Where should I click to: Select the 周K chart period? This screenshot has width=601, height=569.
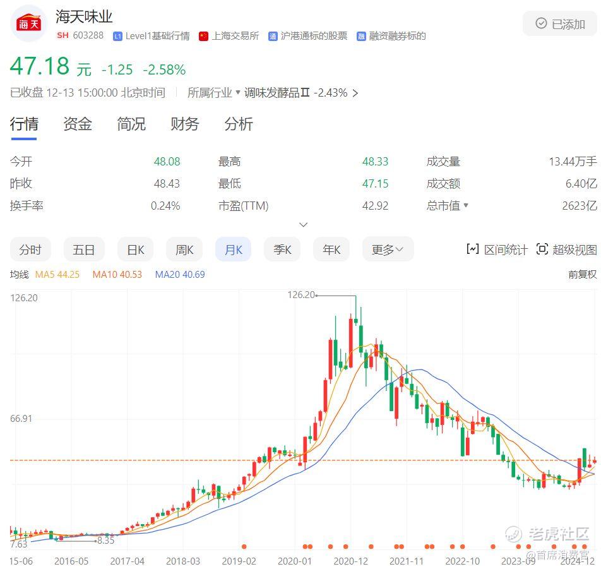(184, 249)
